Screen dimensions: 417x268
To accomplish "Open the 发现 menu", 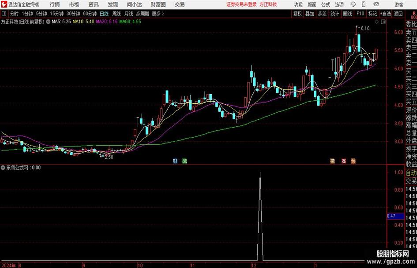I will coord(113,4).
